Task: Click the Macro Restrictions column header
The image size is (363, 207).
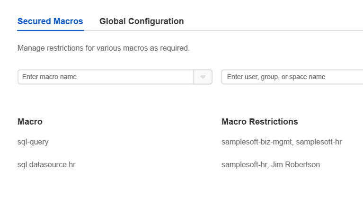Action: pyautogui.click(x=260, y=122)
